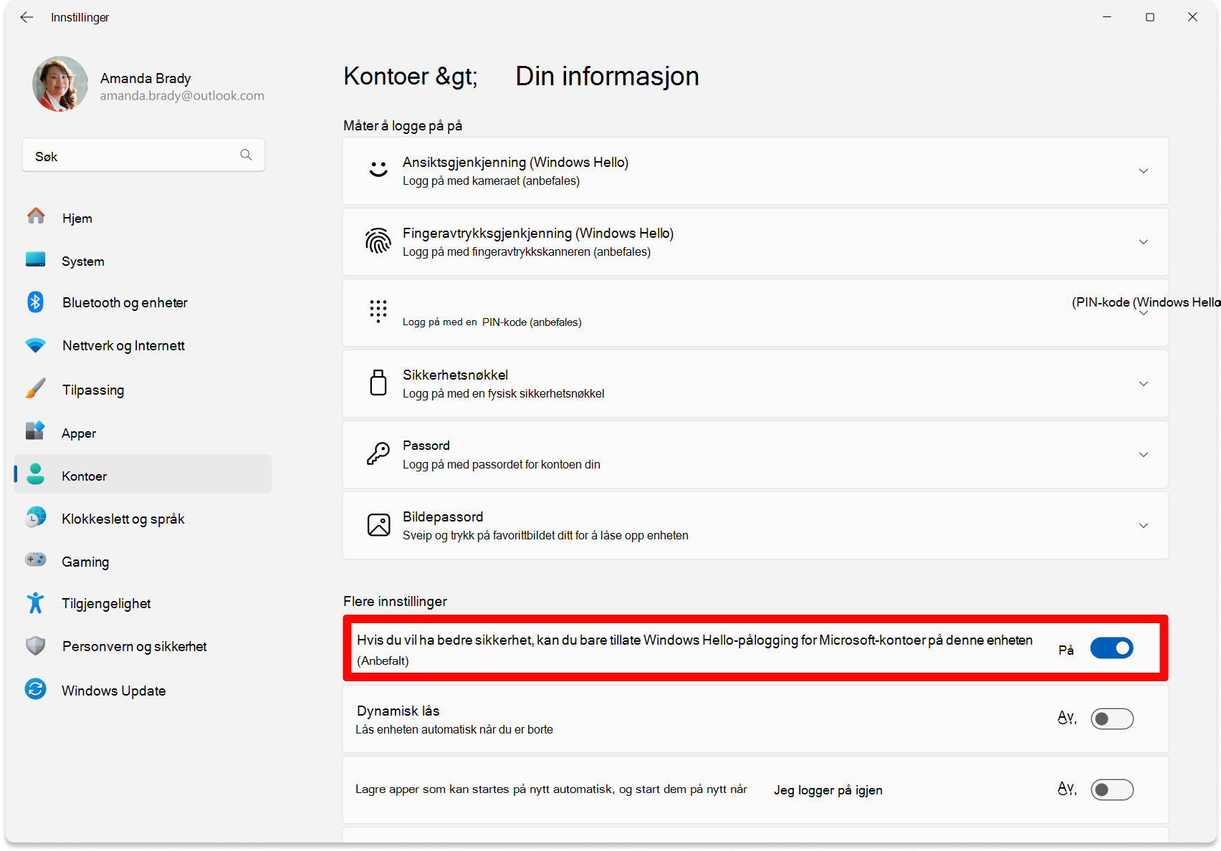Click the back arrow icon
This screenshot has height=851, width=1221.
coord(27,17)
